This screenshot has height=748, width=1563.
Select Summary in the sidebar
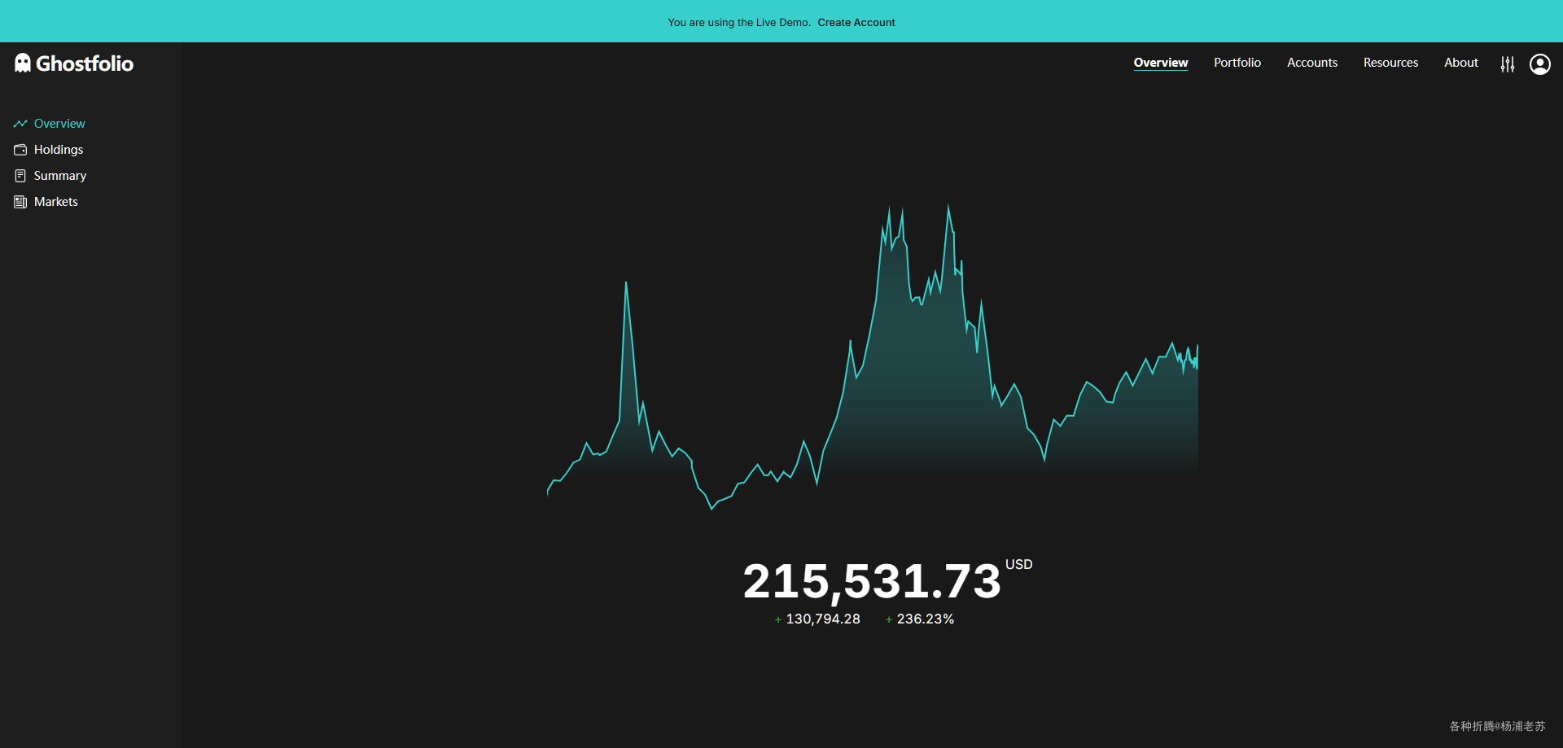[60, 176]
